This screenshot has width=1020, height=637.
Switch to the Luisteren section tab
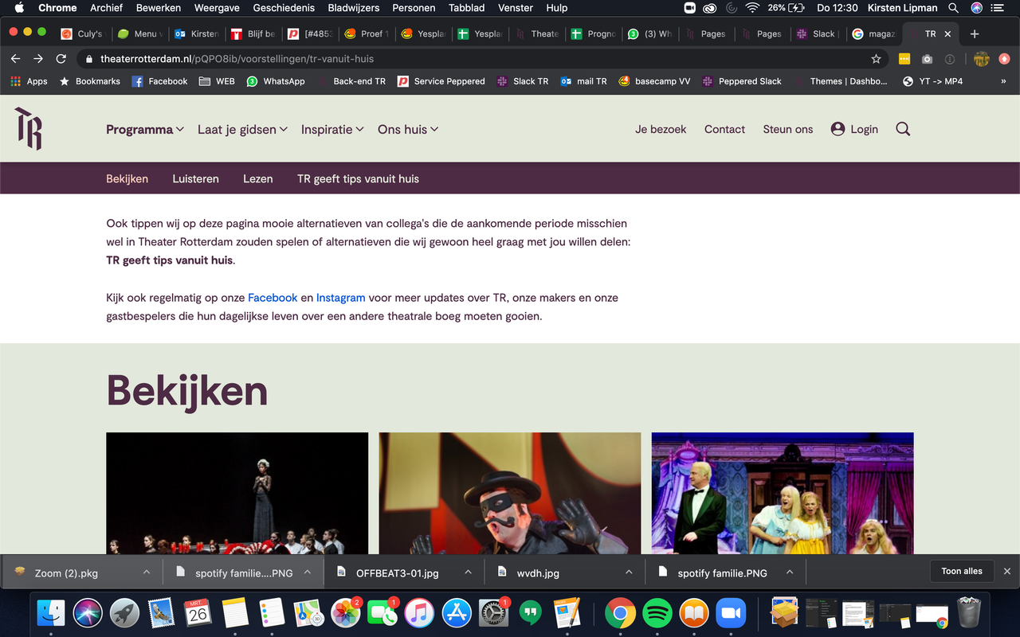pyautogui.click(x=195, y=178)
